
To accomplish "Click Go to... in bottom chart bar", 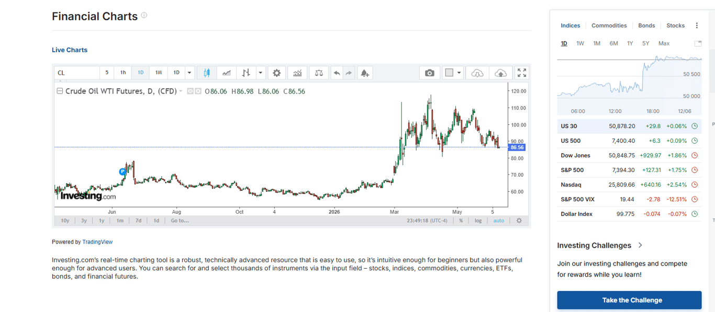I will point(180,221).
